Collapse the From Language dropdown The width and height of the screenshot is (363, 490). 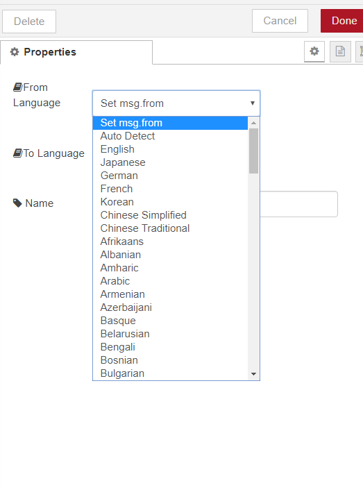pos(176,103)
